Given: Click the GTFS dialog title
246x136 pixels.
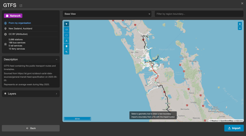Looking at the screenshot, I should click(x=10, y=5).
